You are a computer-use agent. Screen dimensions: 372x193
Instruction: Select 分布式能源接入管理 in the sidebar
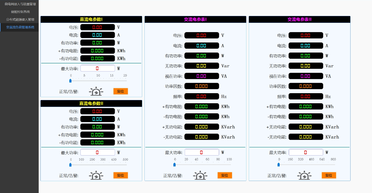point(20,20)
